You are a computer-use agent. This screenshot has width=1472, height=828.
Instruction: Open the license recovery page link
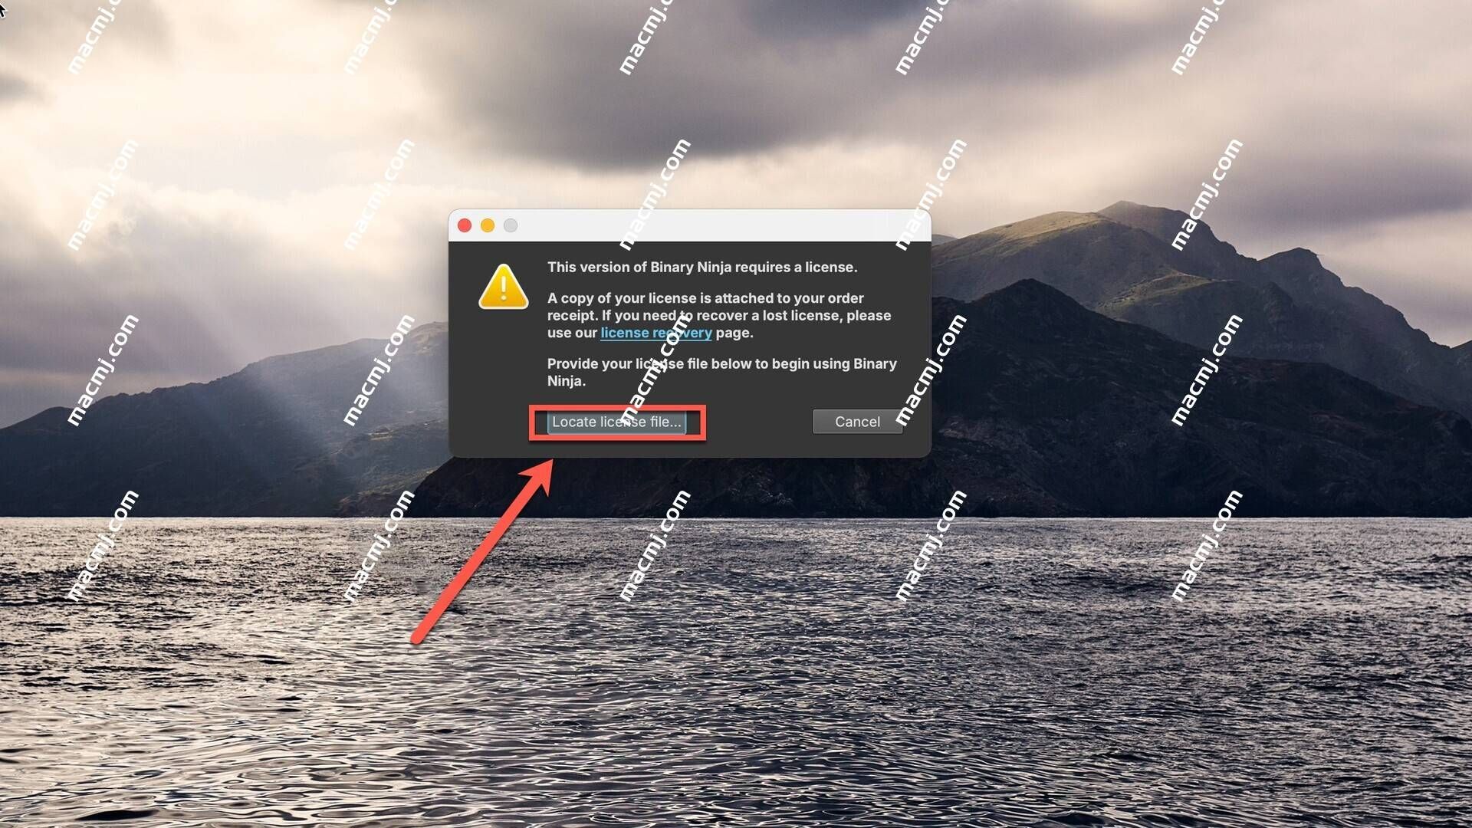656,333
